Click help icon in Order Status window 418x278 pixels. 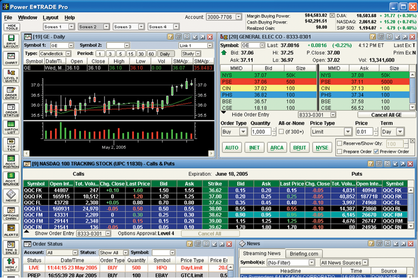coord(189,244)
